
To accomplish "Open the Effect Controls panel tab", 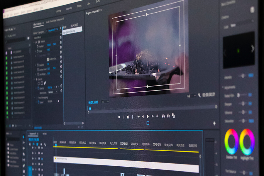I will (x=38, y=24).
